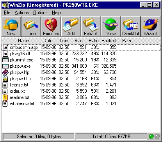The width and height of the screenshot is (162, 142).
Task: Select the pkzipw.hlp help file icon
Action: [x=5, y=72]
